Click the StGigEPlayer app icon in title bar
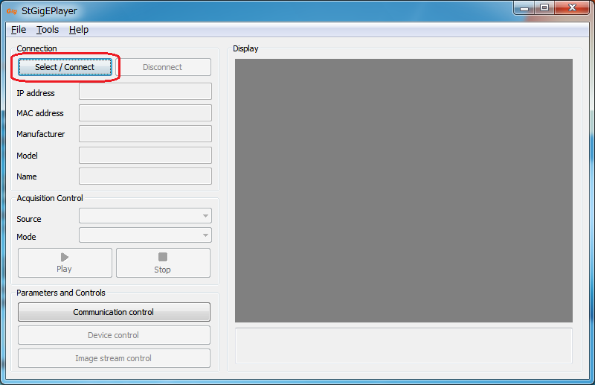Viewport: 595px width, 385px height. pyautogui.click(x=11, y=11)
